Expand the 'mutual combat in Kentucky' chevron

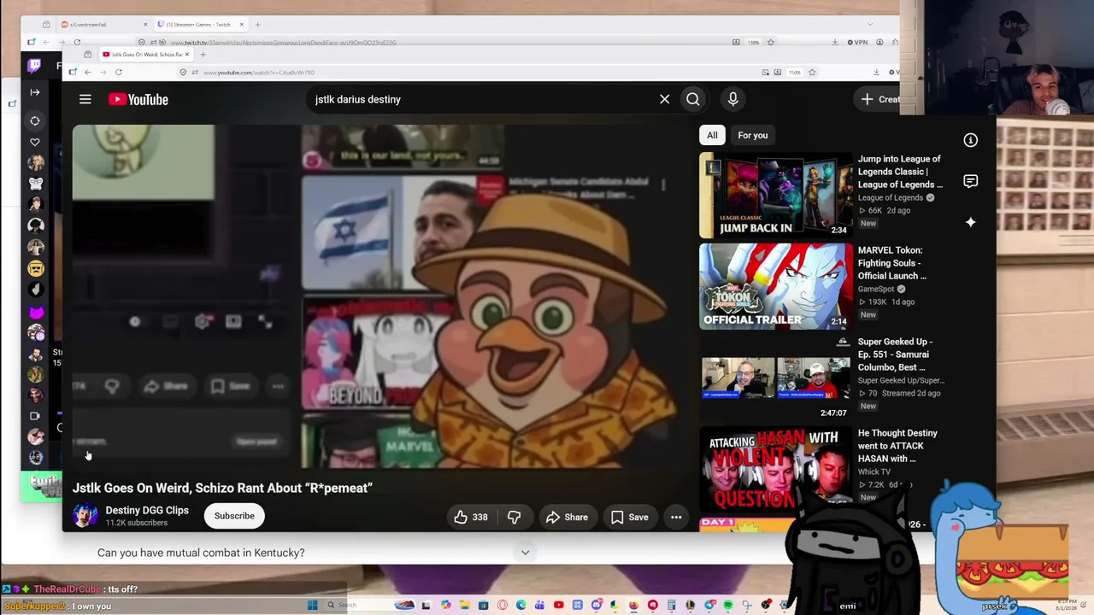pos(526,553)
